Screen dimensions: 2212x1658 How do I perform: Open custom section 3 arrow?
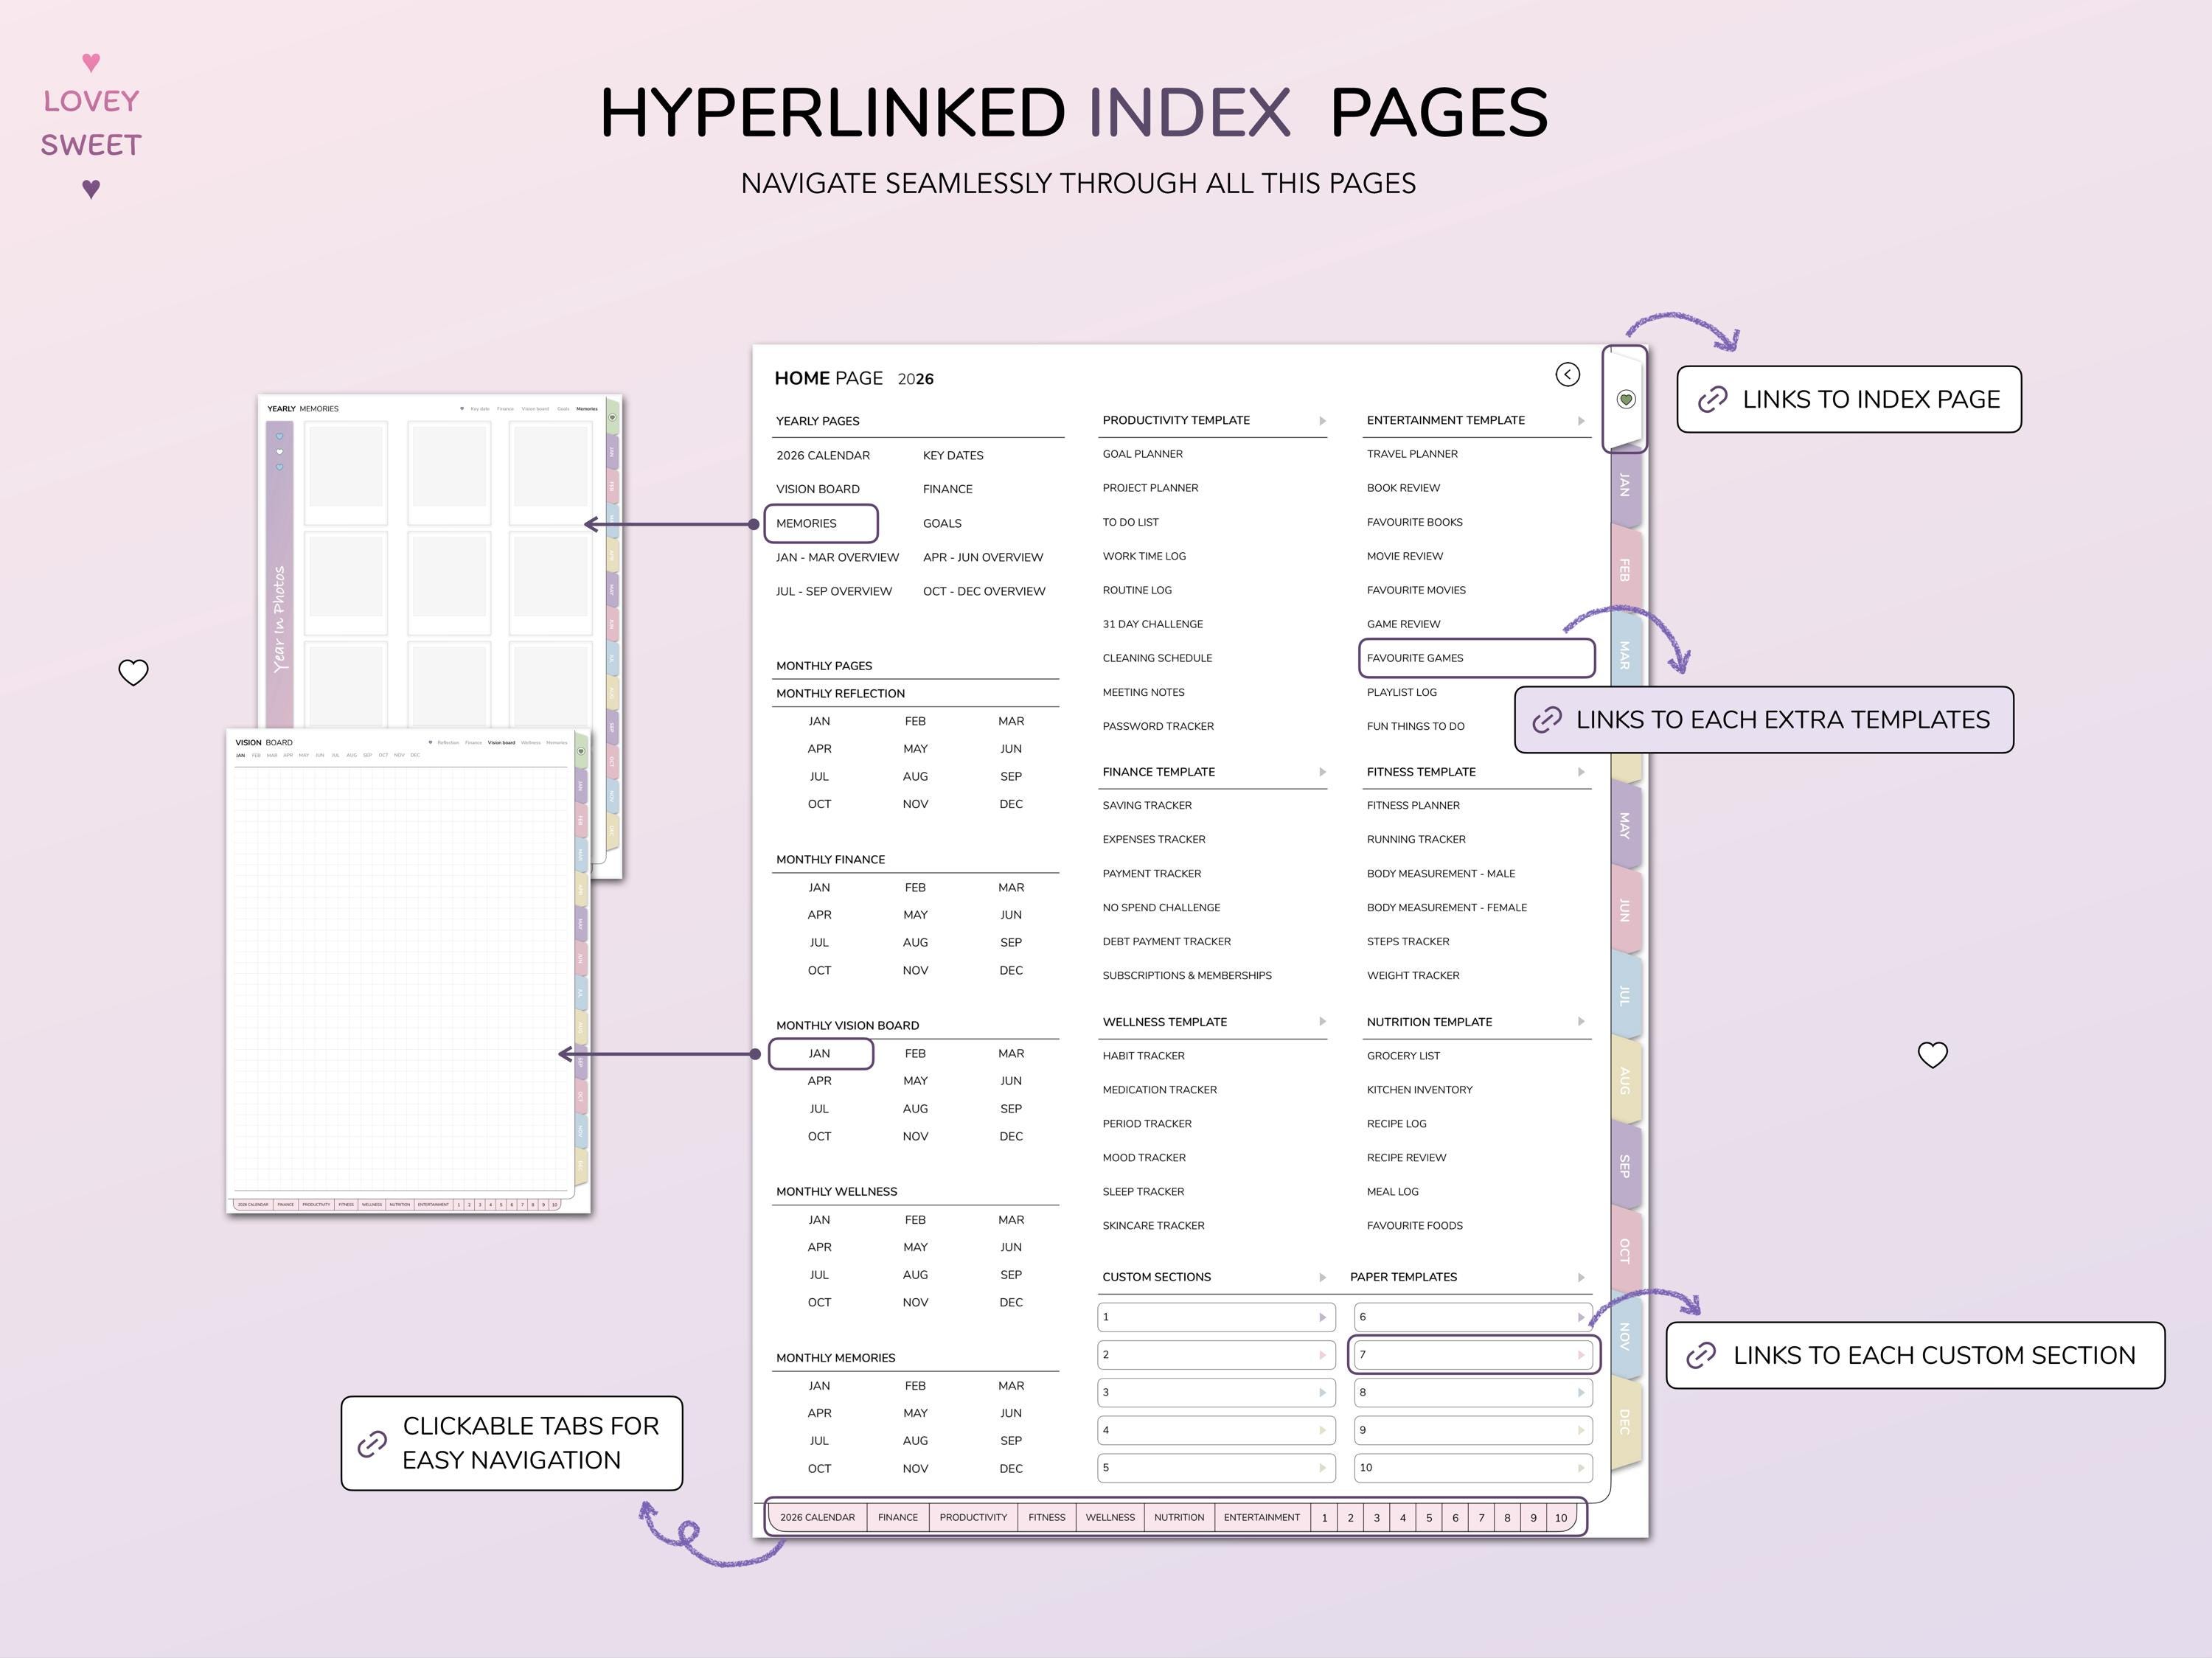pyautogui.click(x=1322, y=1393)
